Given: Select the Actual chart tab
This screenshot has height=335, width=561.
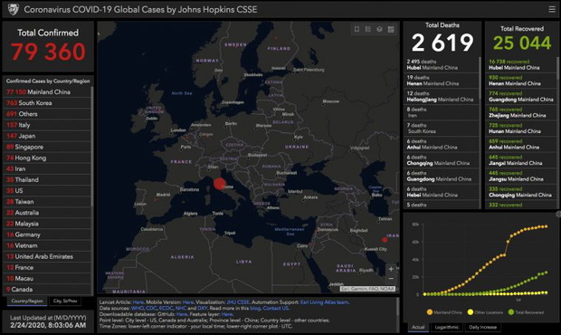Looking at the screenshot, I should pos(418,327).
